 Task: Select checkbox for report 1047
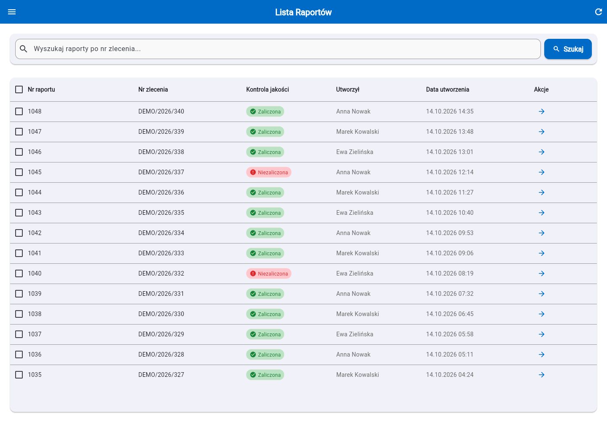click(19, 132)
